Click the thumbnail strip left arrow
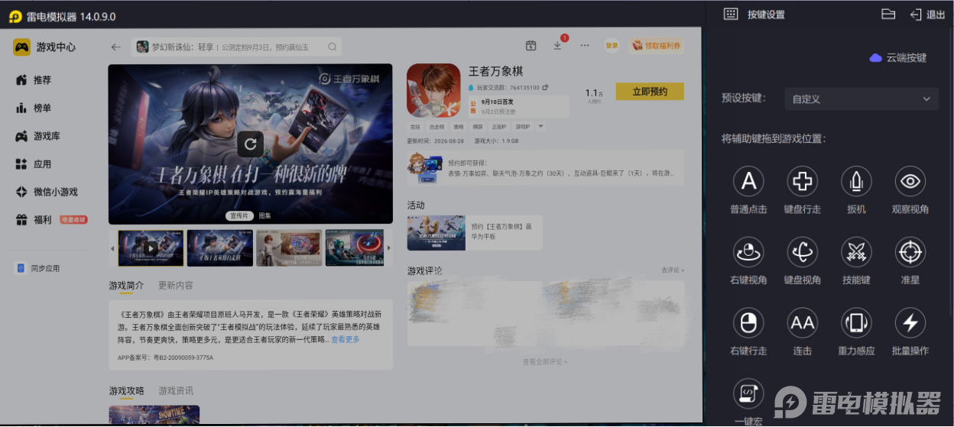The height and width of the screenshot is (427, 954). tap(112, 248)
